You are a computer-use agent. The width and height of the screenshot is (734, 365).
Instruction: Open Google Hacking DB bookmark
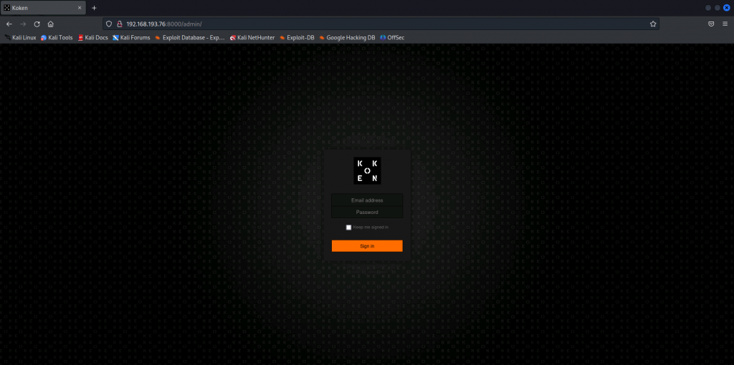pyautogui.click(x=348, y=38)
